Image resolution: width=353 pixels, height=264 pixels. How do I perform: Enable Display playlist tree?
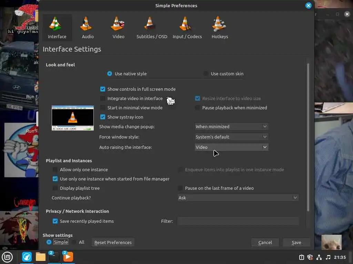(x=55, y=188)
